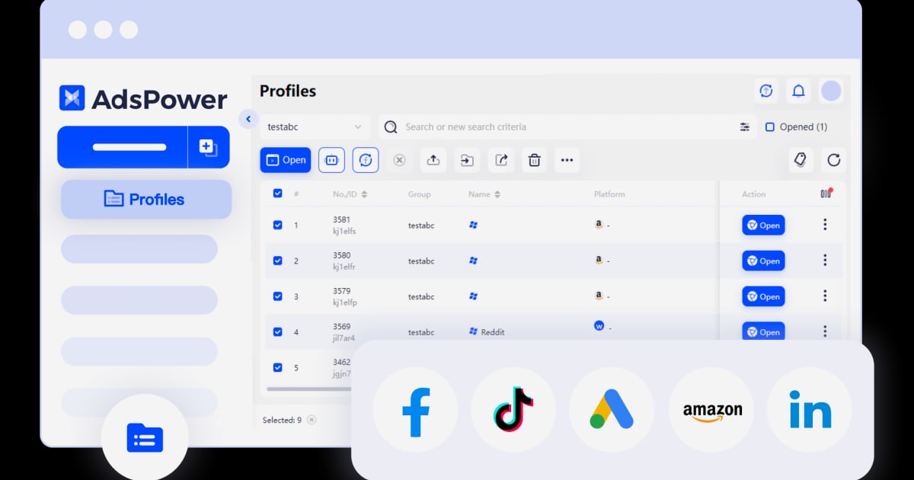This screenshot has width=914, height=480.
Task: Uncheck the row 3 checkbox
Action: (277, 296)
